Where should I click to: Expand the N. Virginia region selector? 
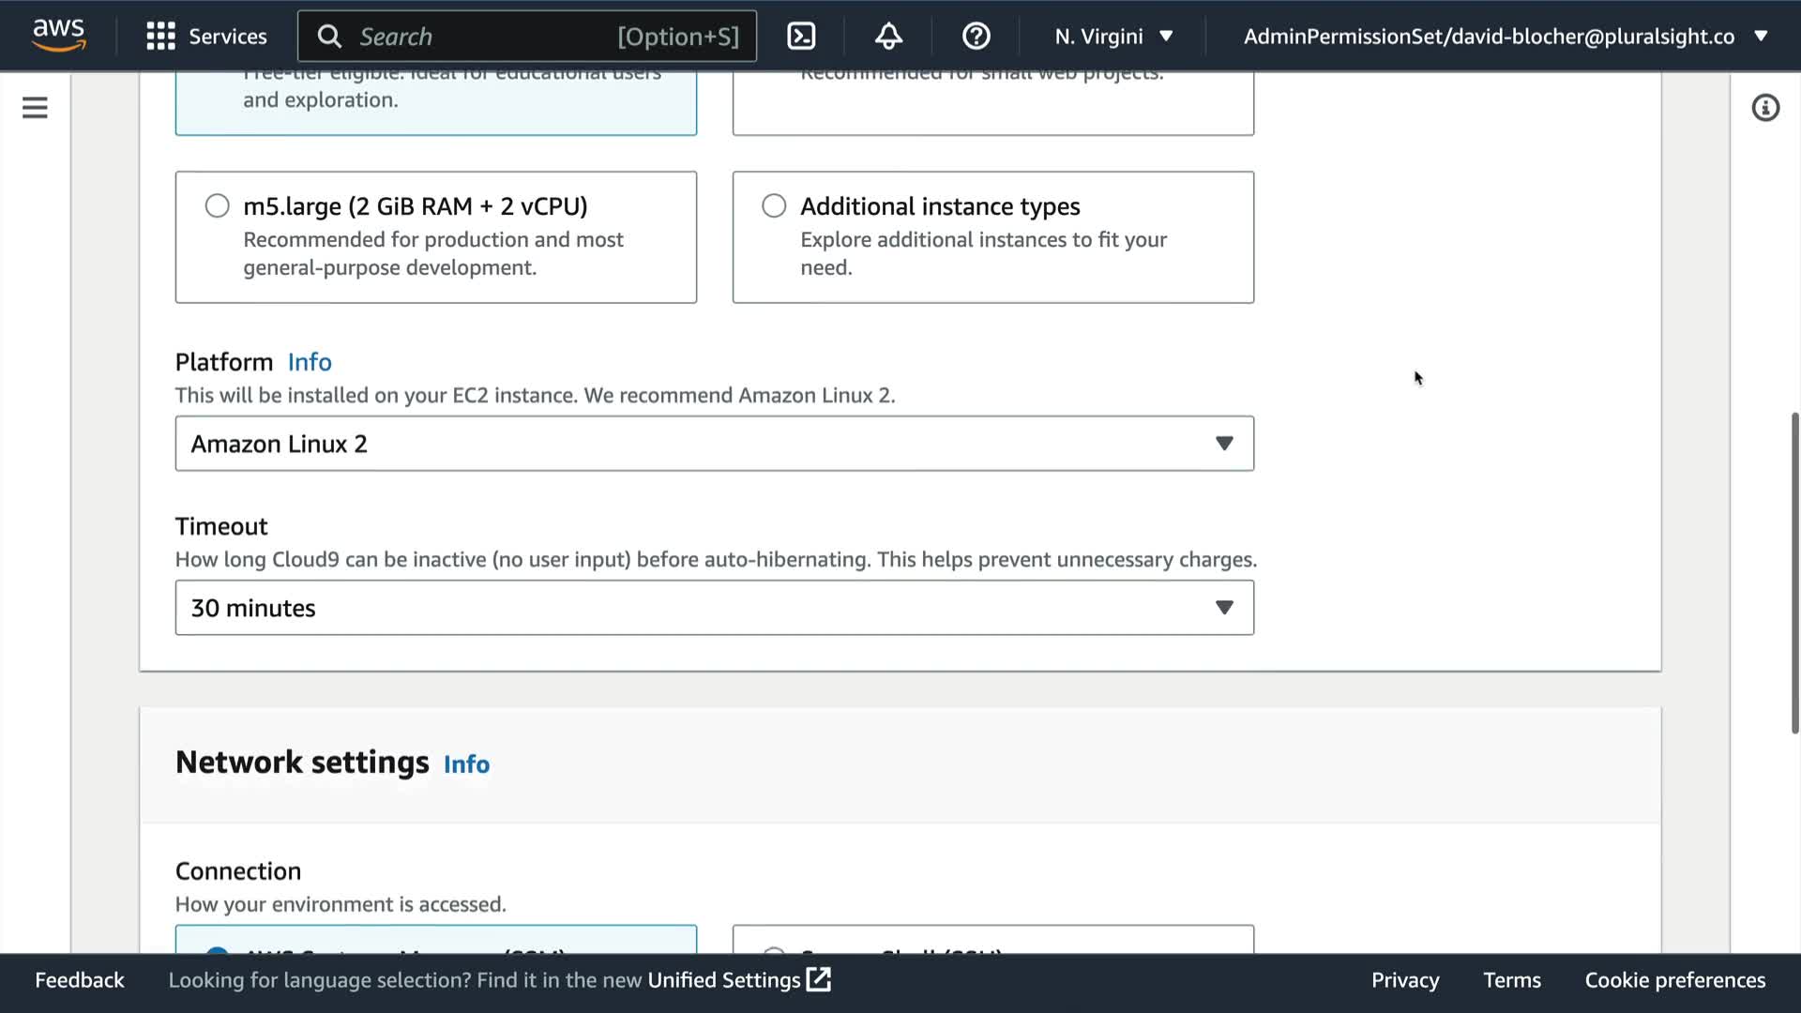click(x=1113, y=36)
